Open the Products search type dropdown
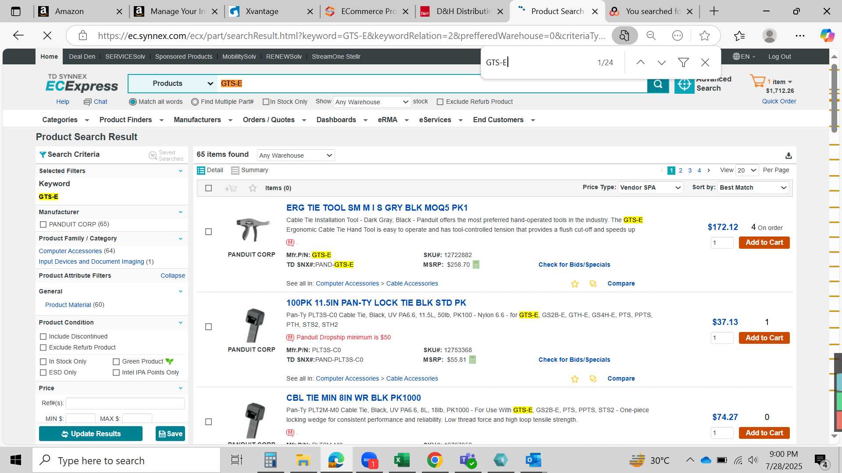 [172, 84]
